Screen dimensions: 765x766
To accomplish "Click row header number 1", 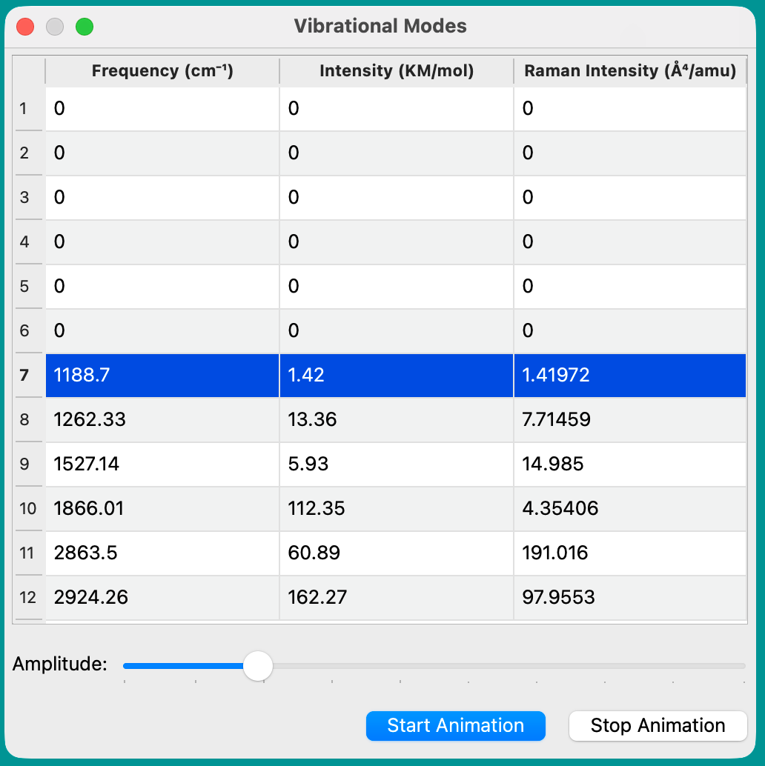I will point(24,109).
